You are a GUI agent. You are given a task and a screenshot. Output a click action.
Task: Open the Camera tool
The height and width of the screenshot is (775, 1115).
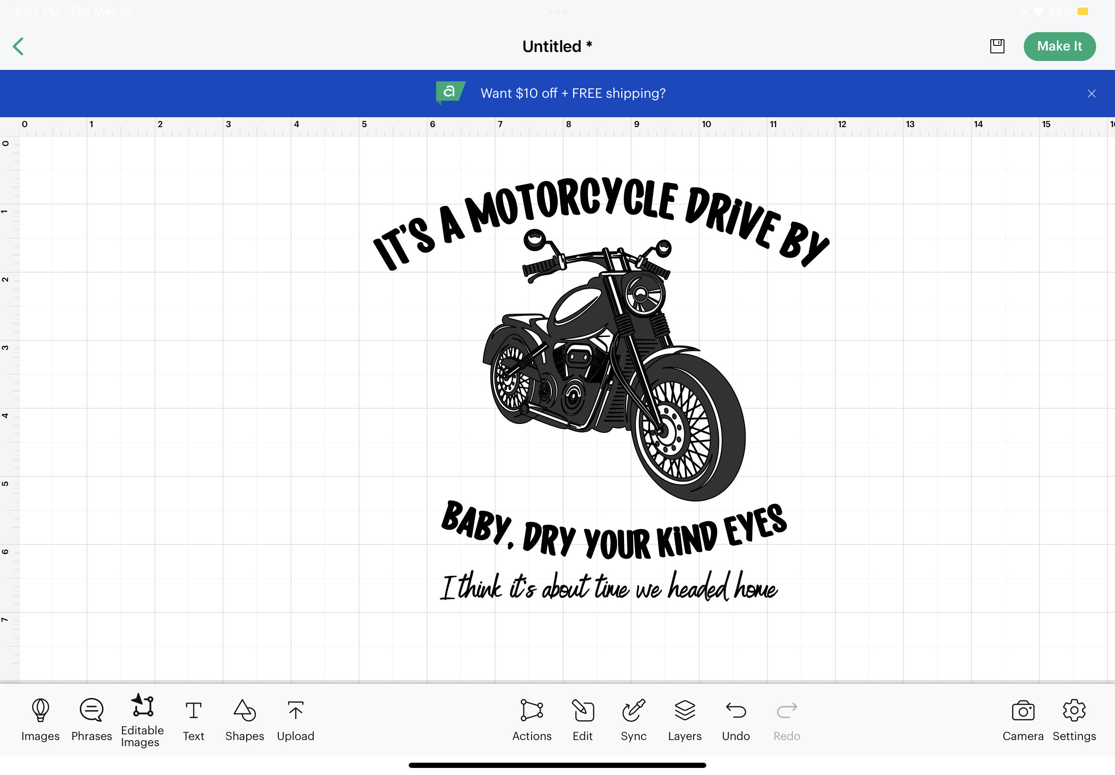click(x=1023, y=721)
